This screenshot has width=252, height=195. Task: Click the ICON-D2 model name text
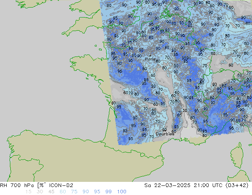click(x=61, y=185)
